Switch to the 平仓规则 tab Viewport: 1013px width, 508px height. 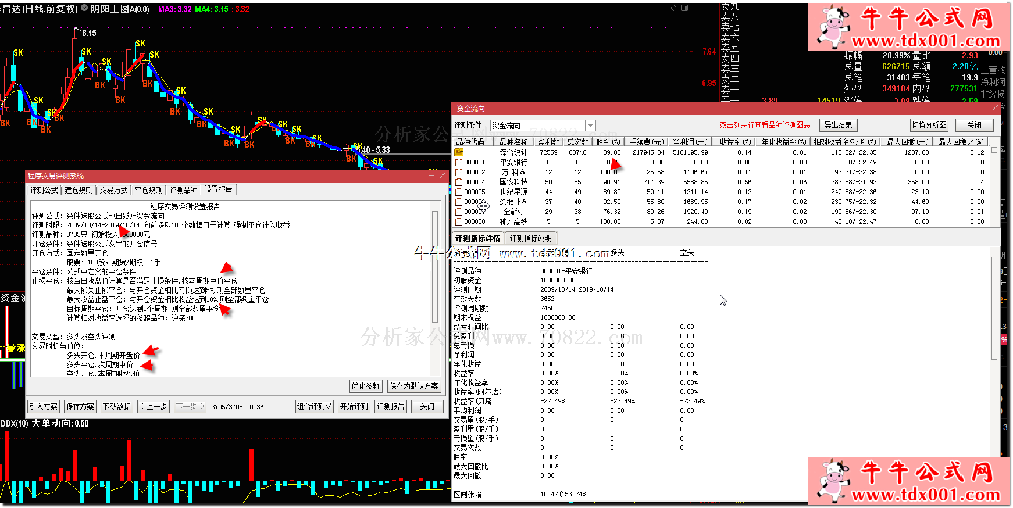click(x=149, y=190)
